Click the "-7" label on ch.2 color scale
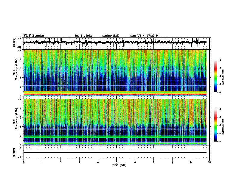 coord(220,141)
